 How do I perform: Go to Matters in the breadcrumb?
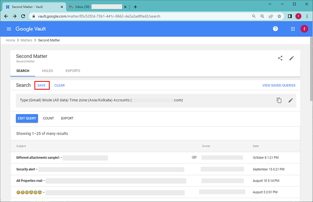coord(26,40)
